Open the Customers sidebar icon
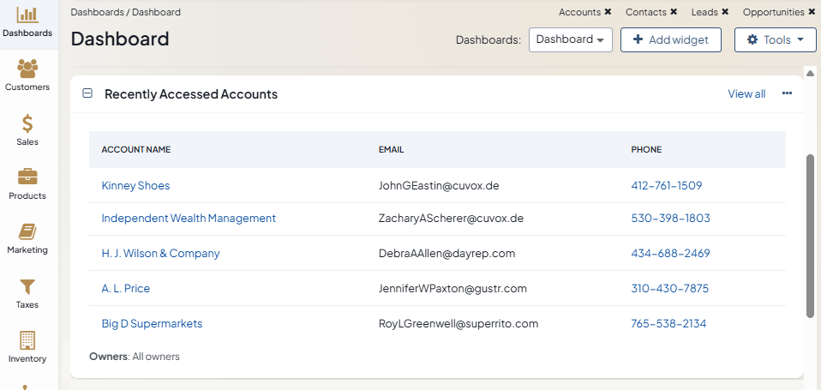Viewport: 821px width, 390px height. (27, 69)
